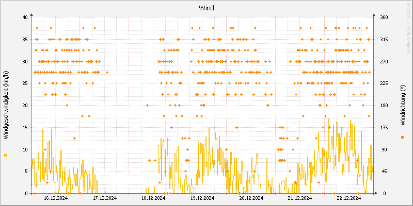The image size is (413, 206).
Task: Click the left axis value 10
Action: pos(25,149)
